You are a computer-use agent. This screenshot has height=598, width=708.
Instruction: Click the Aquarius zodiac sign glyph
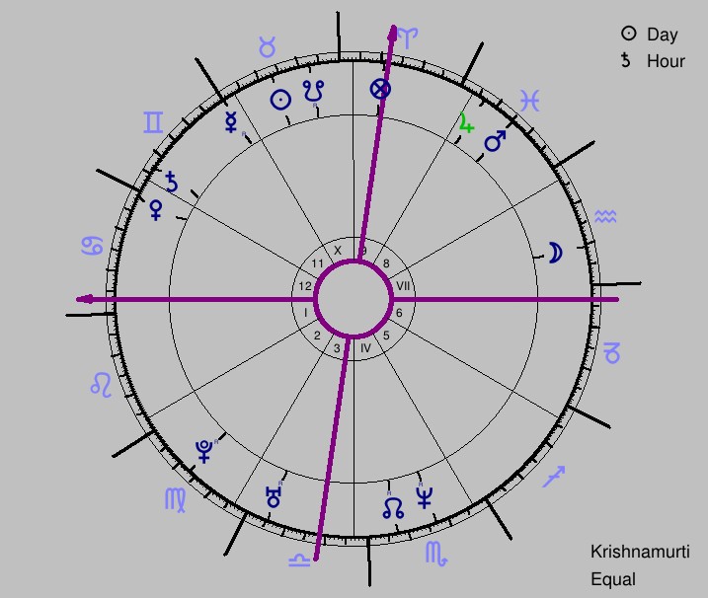tap(605, 216)
